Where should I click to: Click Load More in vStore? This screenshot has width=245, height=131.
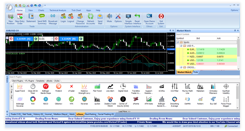pyautogui.click(x=124, y=112)
